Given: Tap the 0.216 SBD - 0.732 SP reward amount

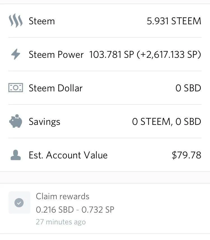Looking at the screenshot, I should [x=75, y=210].
